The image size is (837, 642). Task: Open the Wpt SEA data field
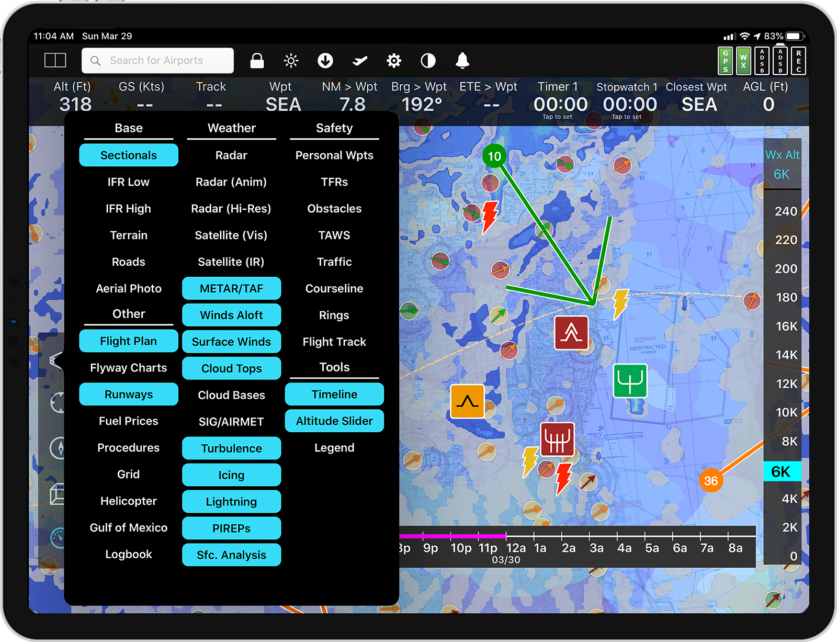coord(282,97)
